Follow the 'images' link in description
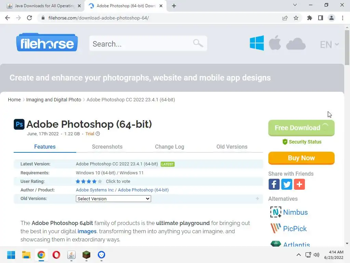 tap(87, 231)
